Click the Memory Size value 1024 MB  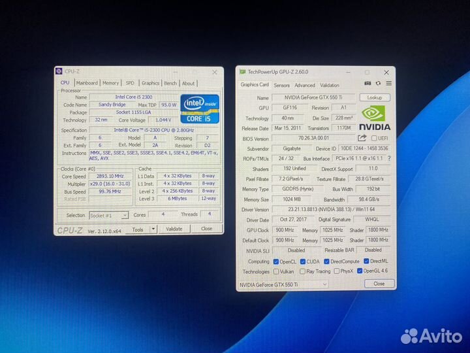(x=292, y=199)
